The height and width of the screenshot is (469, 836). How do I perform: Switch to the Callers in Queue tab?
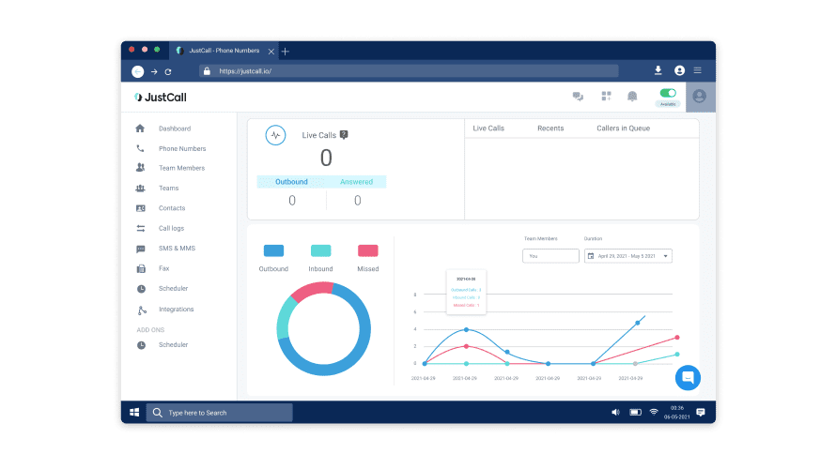point(623,129)
